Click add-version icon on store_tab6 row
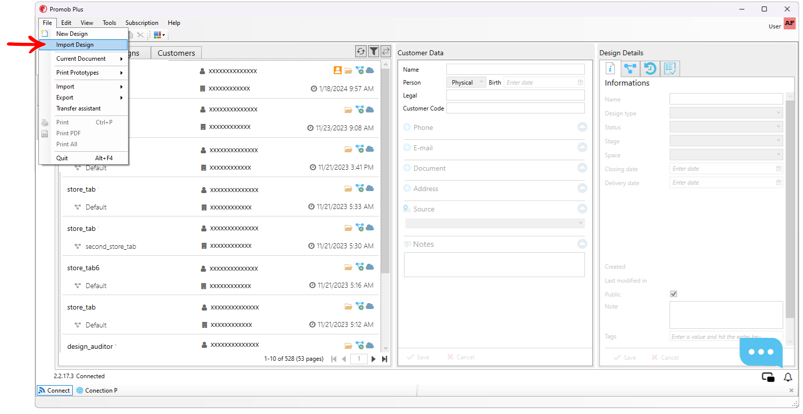803x414 pixels. click(359, 267)
